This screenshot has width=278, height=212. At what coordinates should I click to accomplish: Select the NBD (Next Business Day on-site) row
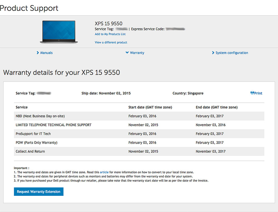point(139,116)
